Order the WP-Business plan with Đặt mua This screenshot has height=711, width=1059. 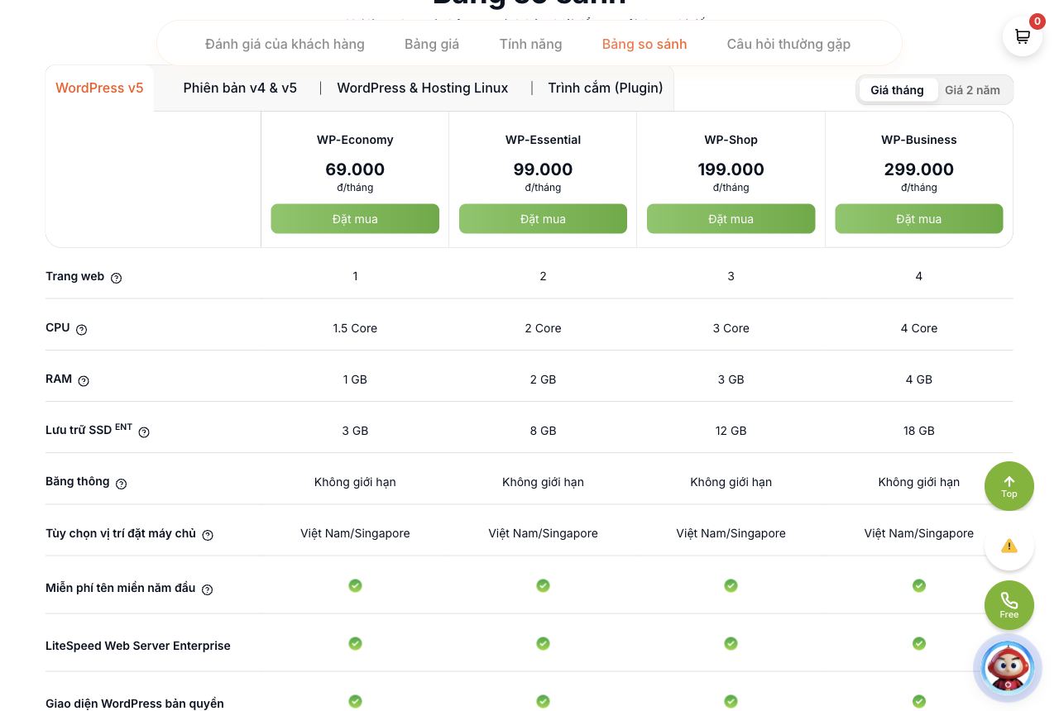918,219
